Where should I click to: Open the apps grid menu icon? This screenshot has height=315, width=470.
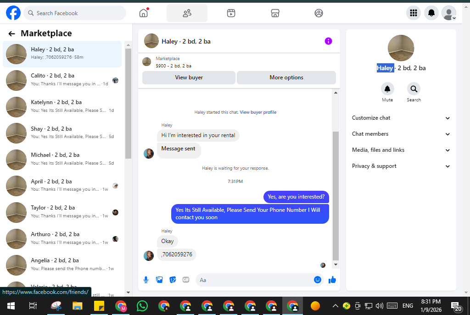[x=414, y=13]
